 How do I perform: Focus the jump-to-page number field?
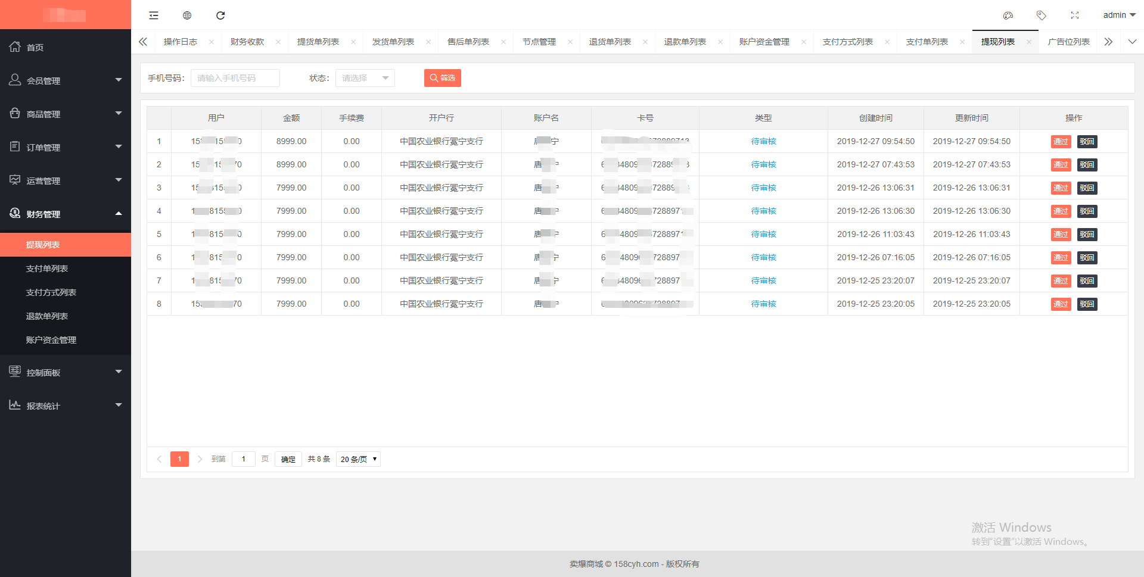point(244,459)
